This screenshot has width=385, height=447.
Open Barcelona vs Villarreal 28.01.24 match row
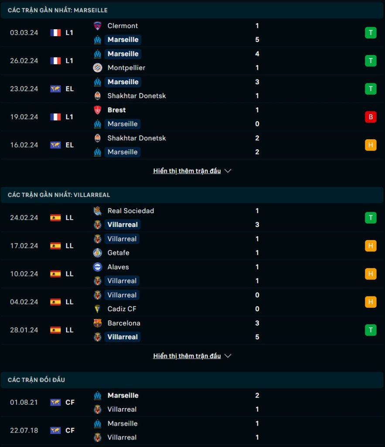click(193, 330)
